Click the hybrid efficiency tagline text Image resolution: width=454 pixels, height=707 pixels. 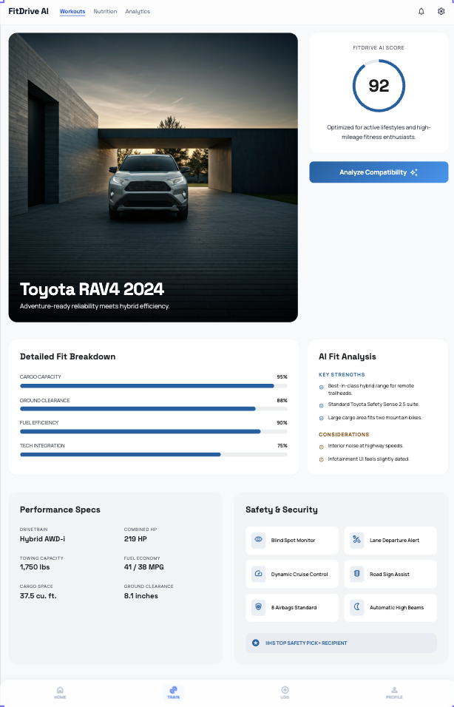(95, 306)
